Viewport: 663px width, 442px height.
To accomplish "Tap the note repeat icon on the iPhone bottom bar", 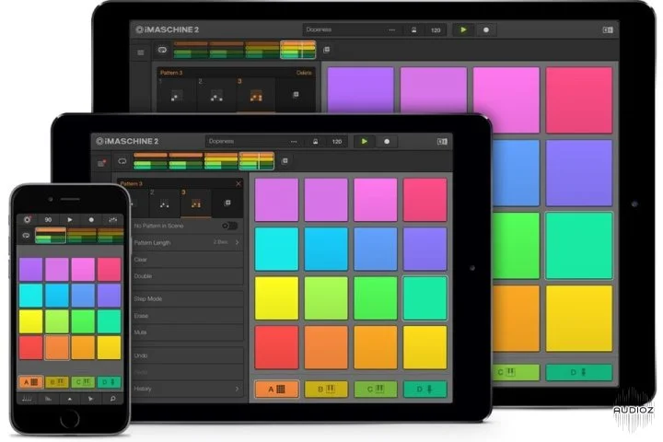I will (27, 399).
